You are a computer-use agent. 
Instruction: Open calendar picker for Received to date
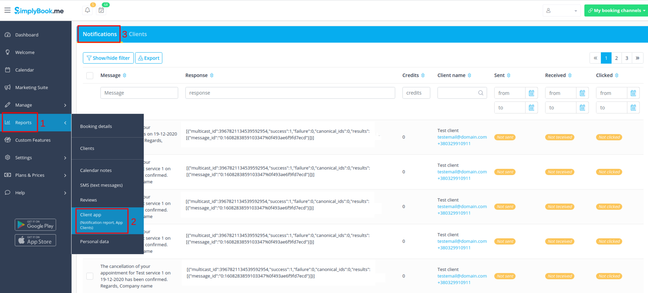tap(582, 108)
